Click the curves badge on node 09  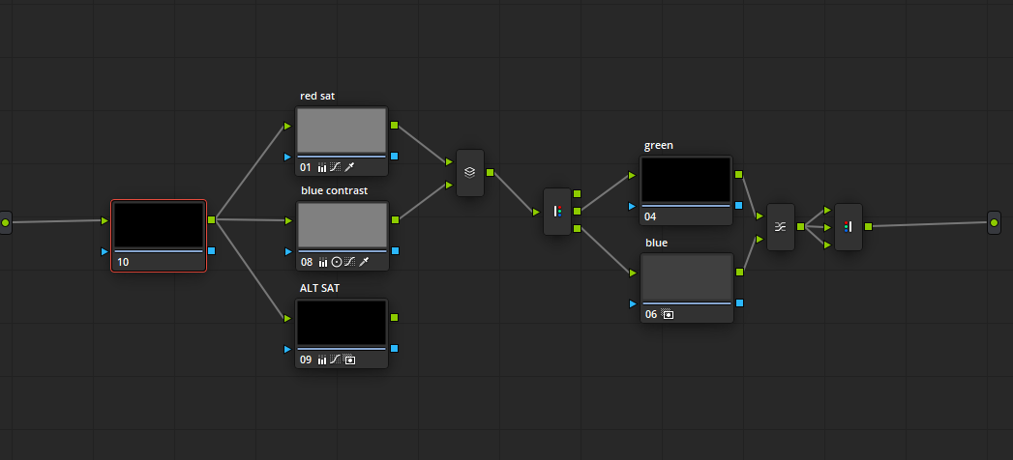point(335,360)
